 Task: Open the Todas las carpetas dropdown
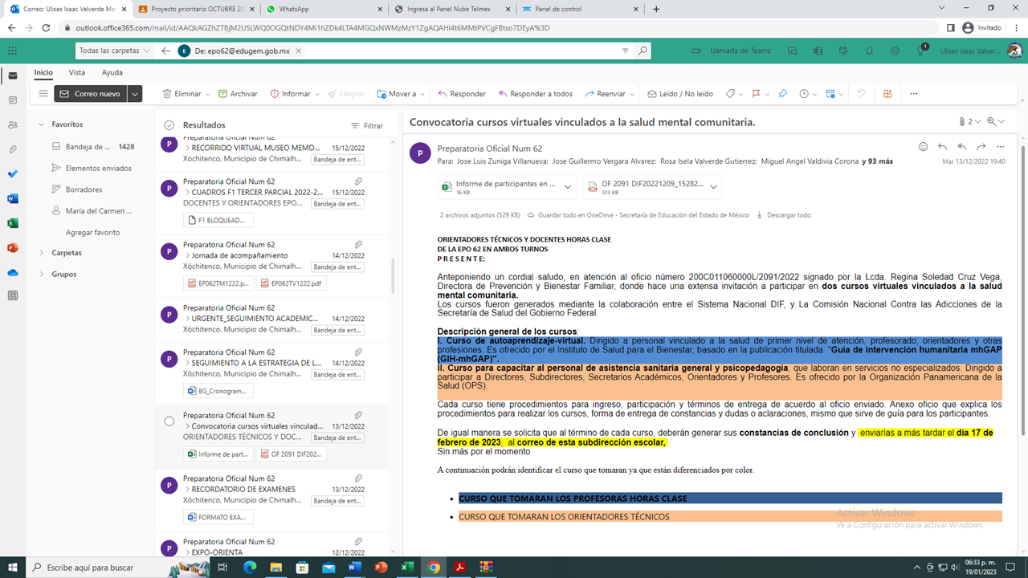[114, 51]
